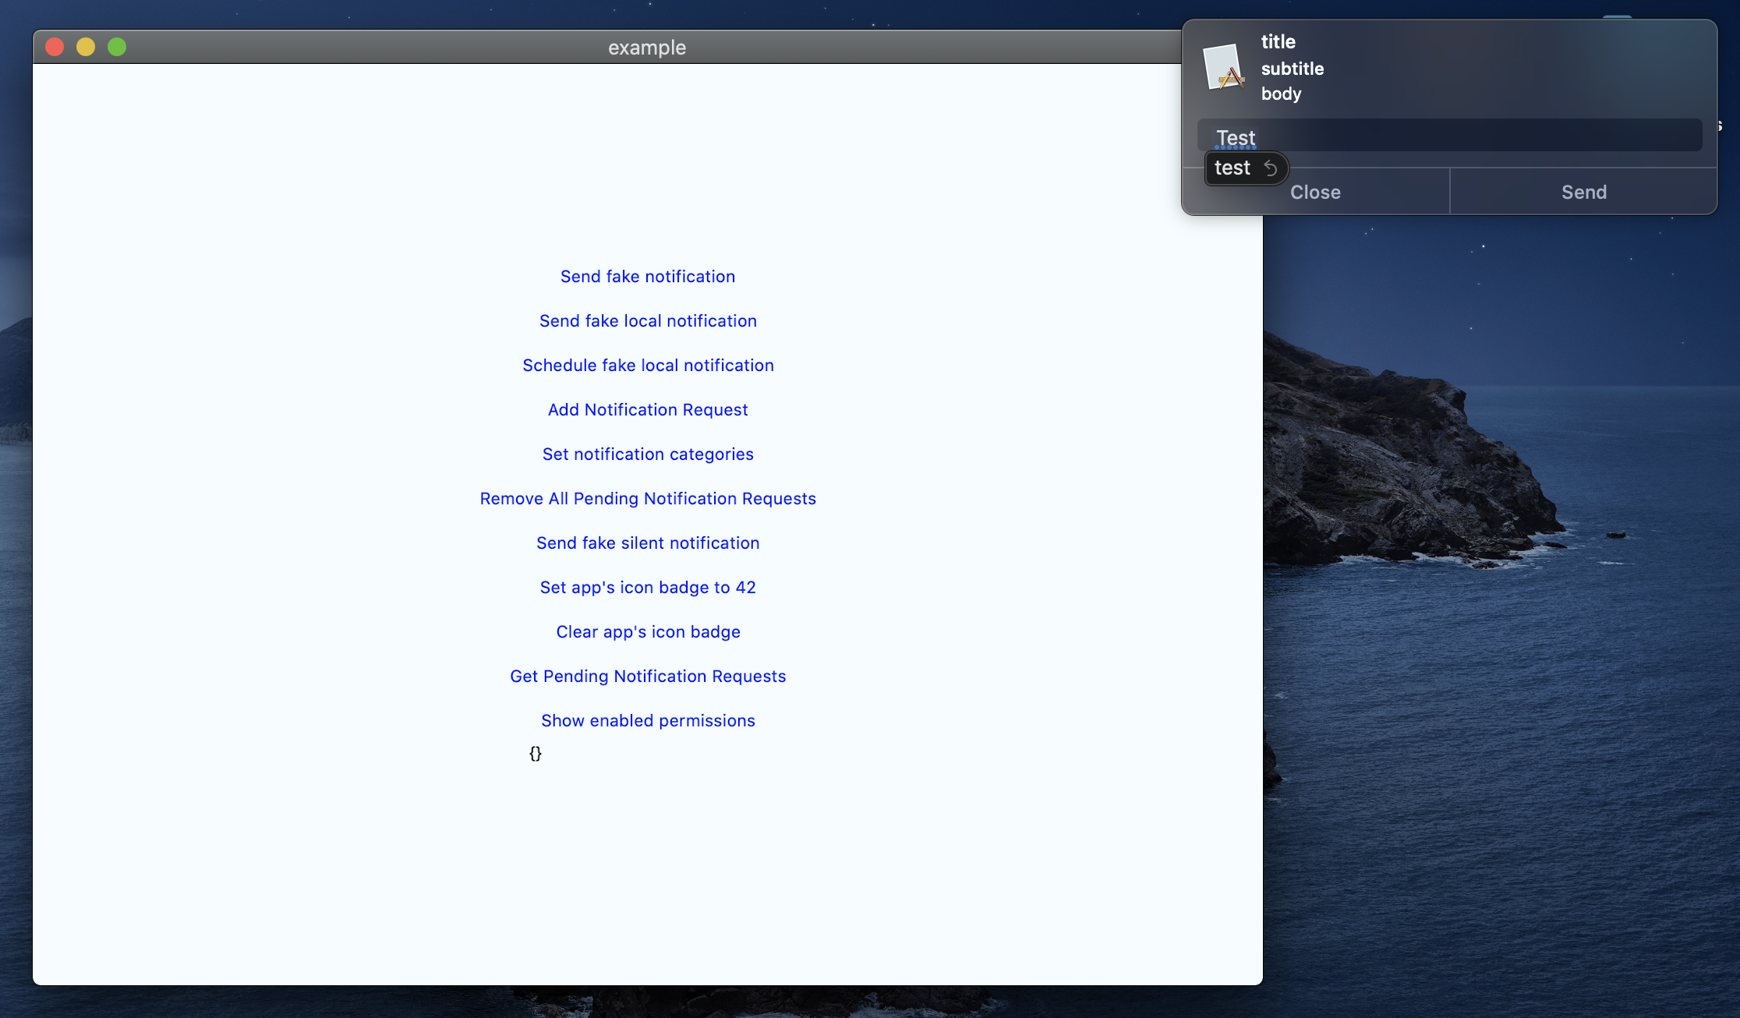
Task: Minimize example window with yellow button
Action: (86, 48)
